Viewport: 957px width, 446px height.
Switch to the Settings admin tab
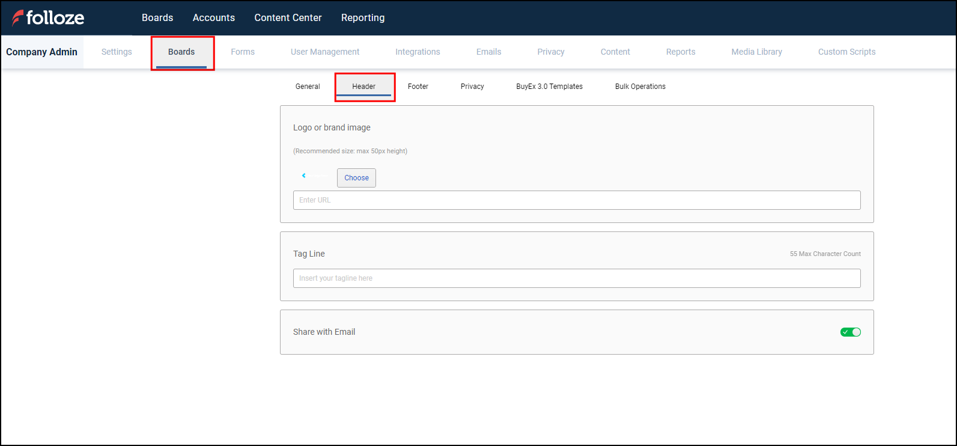click(x=117, y=52)
